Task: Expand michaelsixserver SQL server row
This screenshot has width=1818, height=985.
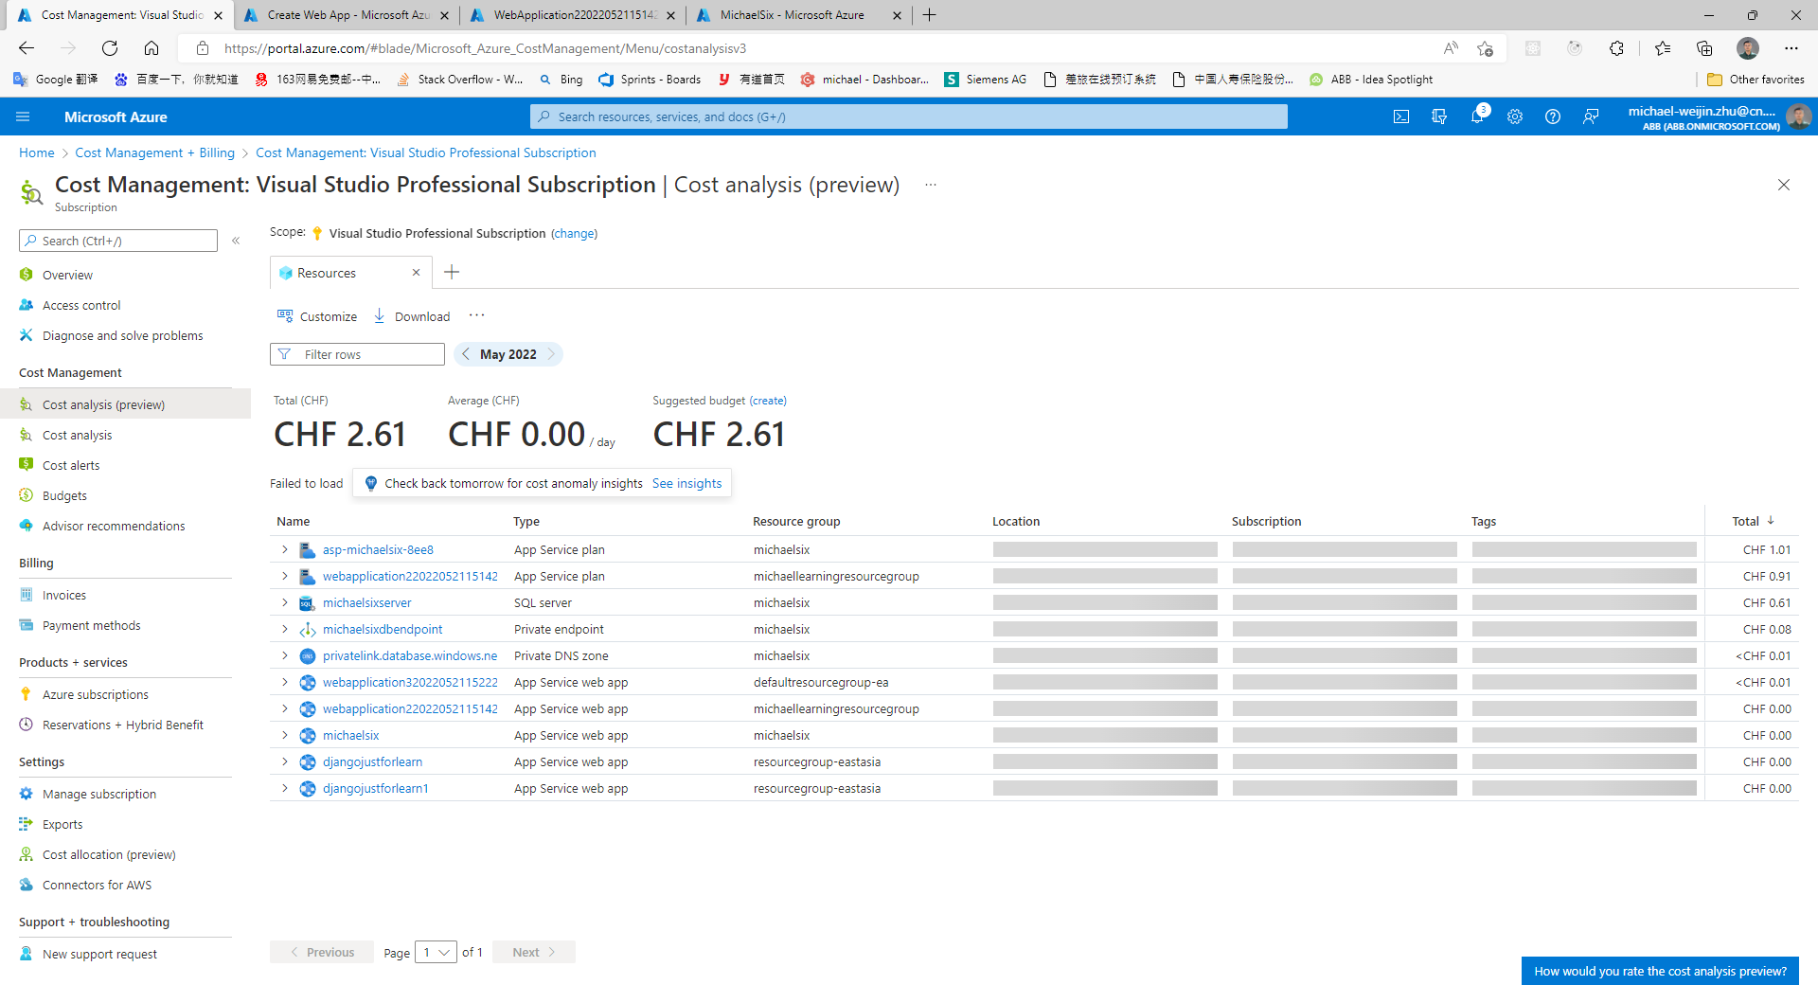Action: [284, 602]
